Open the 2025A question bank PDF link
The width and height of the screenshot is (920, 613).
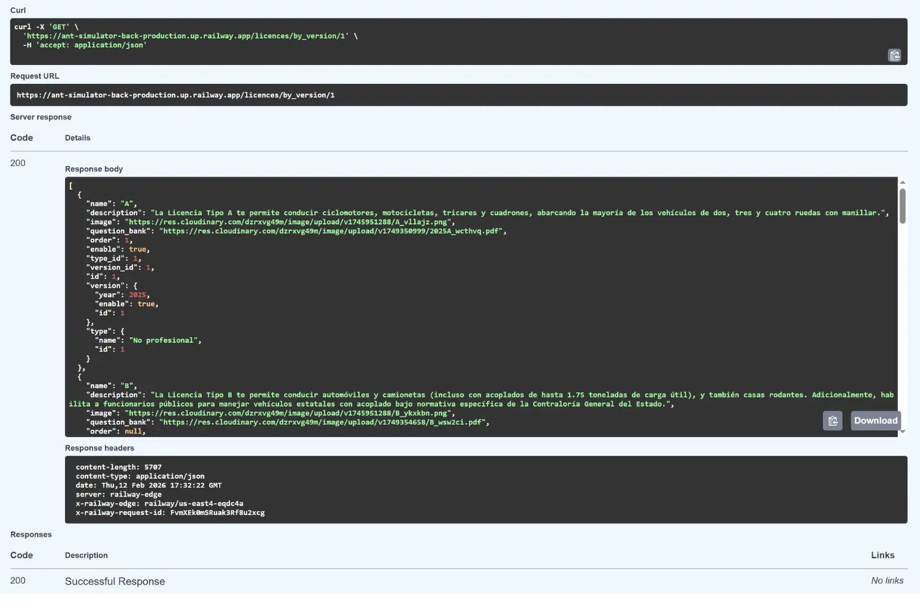(x=331, y=231)
